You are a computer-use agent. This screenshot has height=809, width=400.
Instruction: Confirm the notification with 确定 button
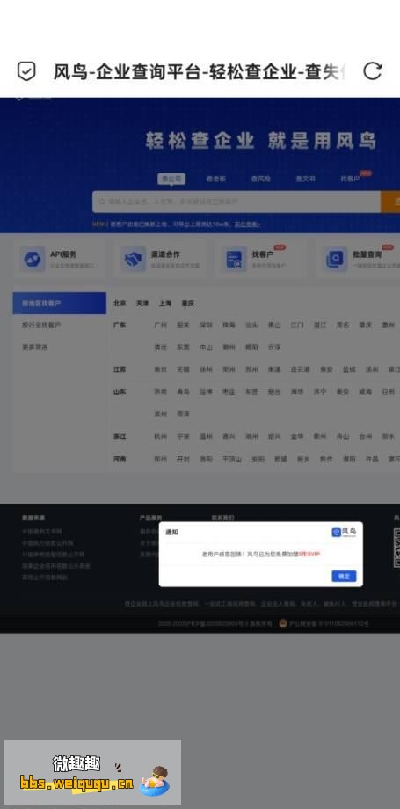click(344, 576)
